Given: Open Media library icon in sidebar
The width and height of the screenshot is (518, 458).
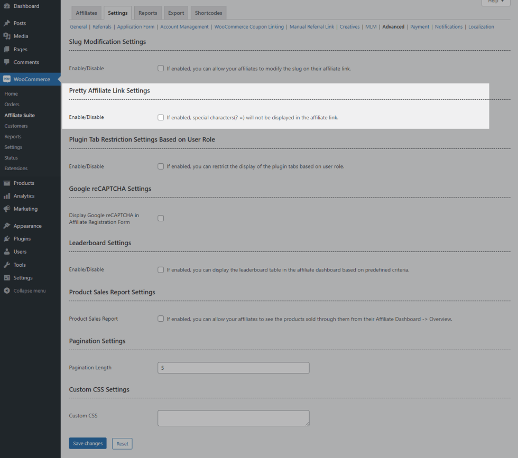Looking at the screenshot, I should coord(7,36).
